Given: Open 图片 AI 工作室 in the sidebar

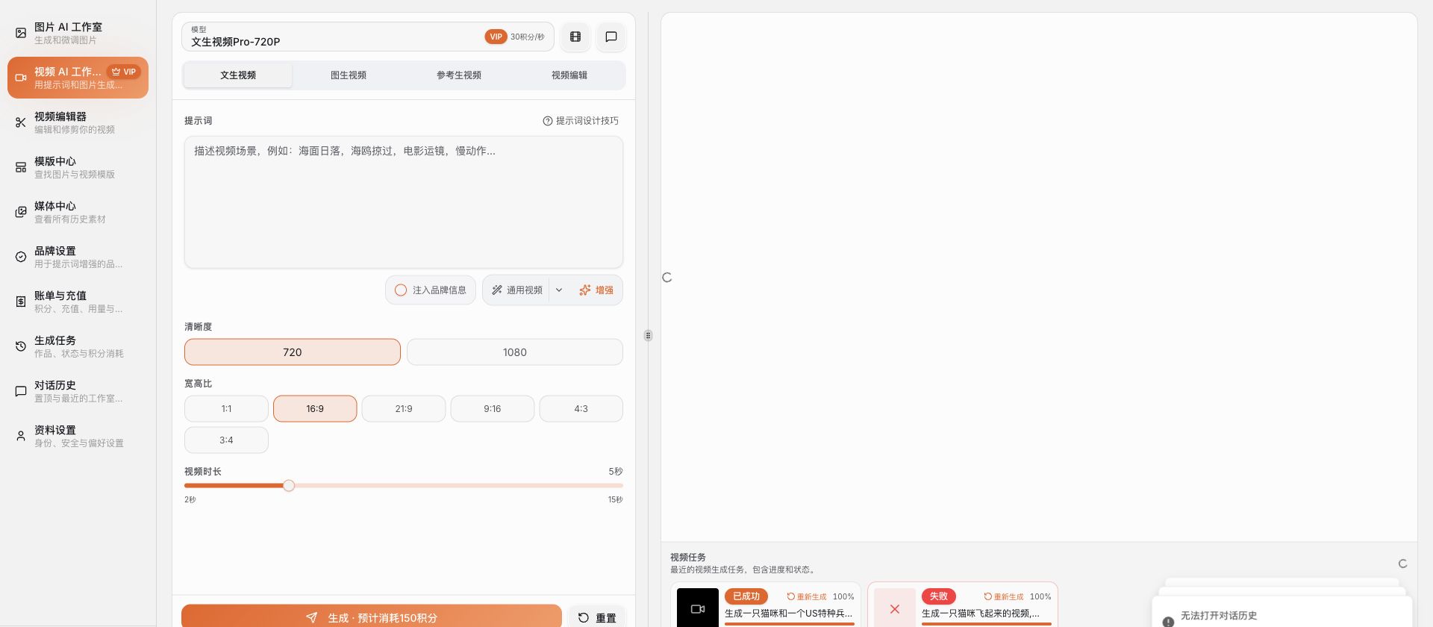Looking at the screenshot, I should pos(78,33).
